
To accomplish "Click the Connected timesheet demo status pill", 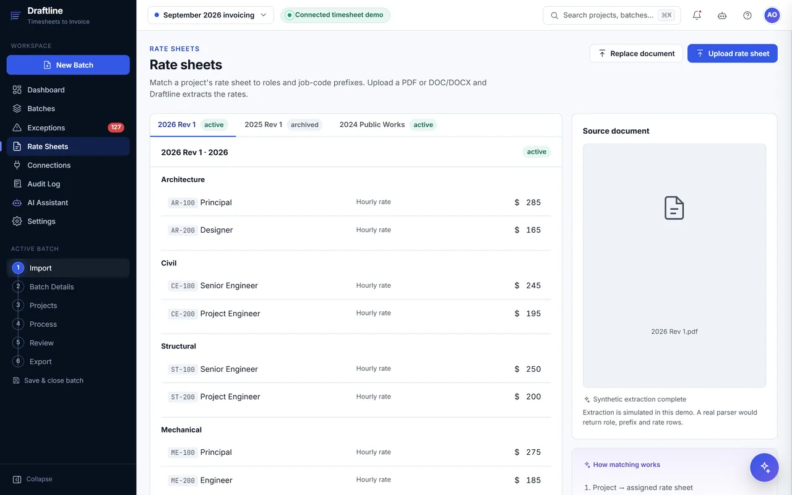I will coord(335,15).
